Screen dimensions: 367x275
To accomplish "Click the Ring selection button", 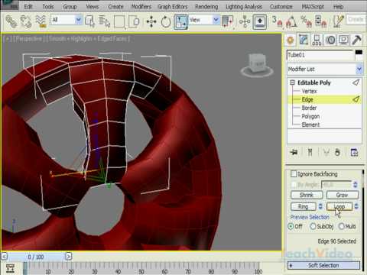I will tap(304, 206).
